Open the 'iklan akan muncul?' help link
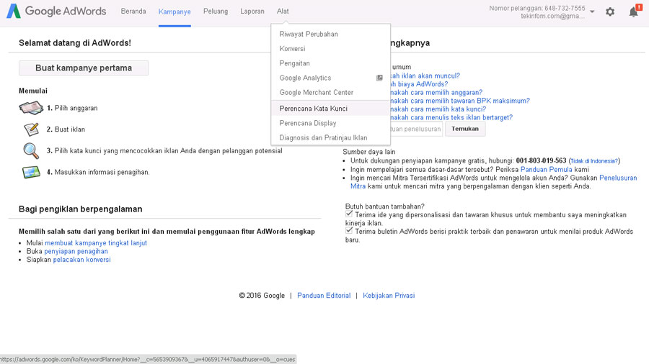The image size is (649, 364). coord(425,76)
